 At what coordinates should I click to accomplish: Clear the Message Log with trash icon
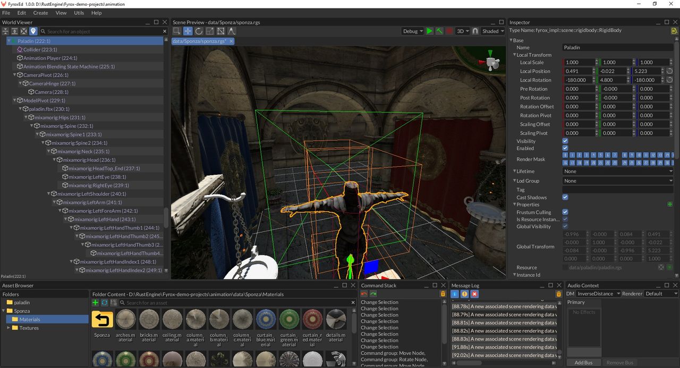[x=558, y=294]
